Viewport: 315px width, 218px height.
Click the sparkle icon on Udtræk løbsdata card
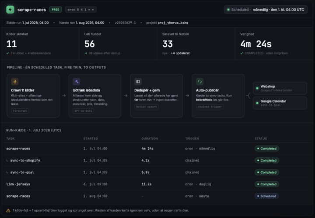click(x=77, y=82)
